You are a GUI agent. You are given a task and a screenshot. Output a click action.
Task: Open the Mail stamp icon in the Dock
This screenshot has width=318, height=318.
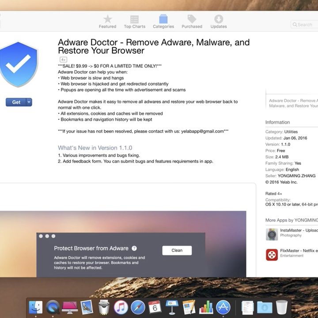[87, 307]
